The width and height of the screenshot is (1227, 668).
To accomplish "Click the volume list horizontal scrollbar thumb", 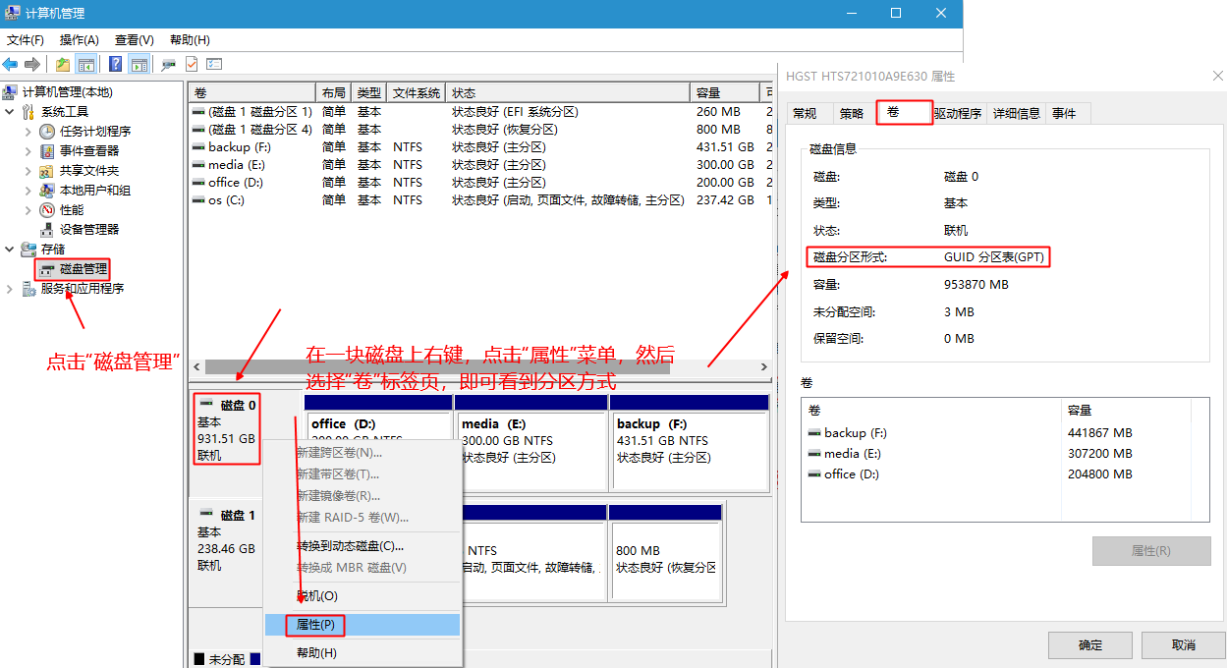I will 437,366.
